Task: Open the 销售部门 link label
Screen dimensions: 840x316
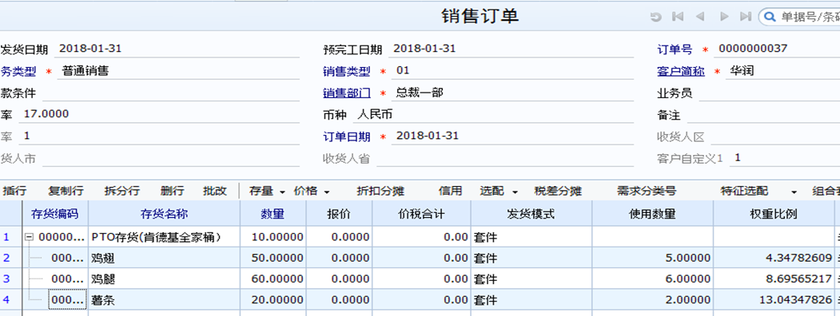Action: [347, 93]
